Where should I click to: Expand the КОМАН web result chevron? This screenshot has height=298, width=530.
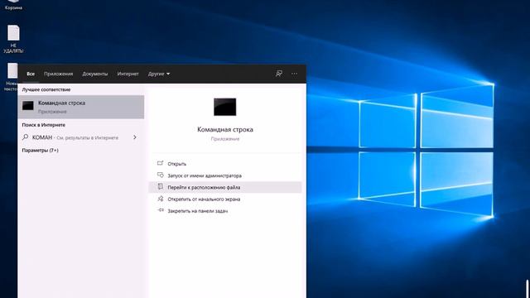pyautogui.click(x=135, y=137)
